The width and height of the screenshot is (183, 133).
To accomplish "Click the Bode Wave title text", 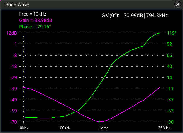I will [x=17, y=4].
